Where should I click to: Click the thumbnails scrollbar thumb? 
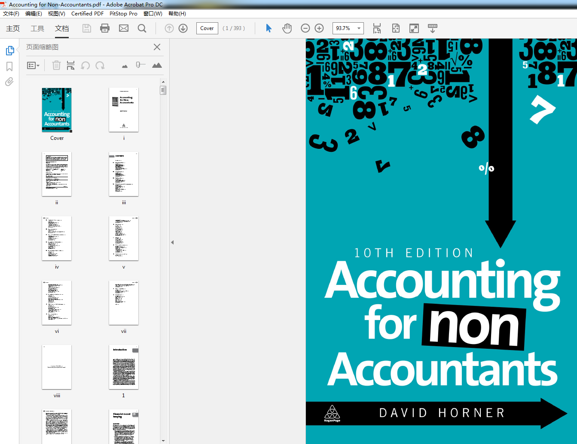click(163, 90)
